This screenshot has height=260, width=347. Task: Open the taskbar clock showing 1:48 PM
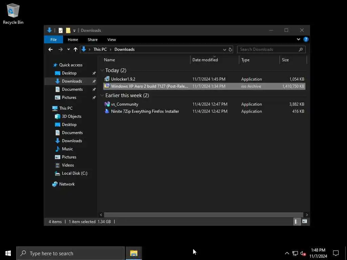pos(318,253)
